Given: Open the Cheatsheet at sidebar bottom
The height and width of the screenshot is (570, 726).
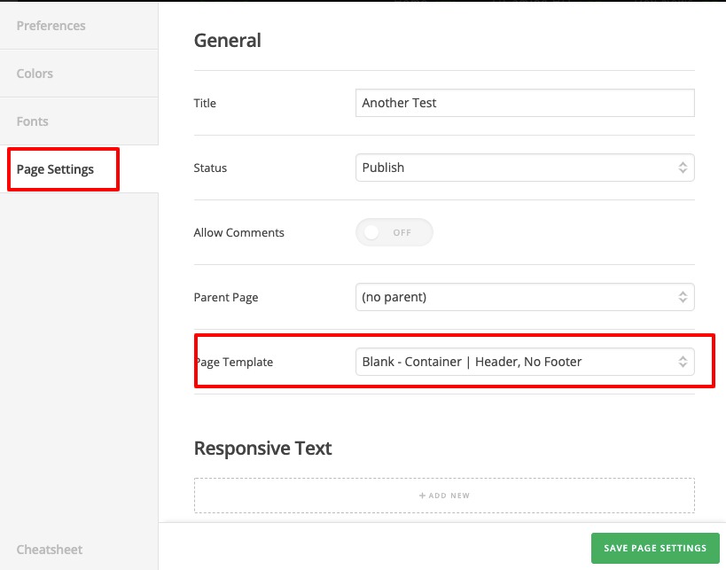Looking at the screenshot, I should tap(50, 550).
